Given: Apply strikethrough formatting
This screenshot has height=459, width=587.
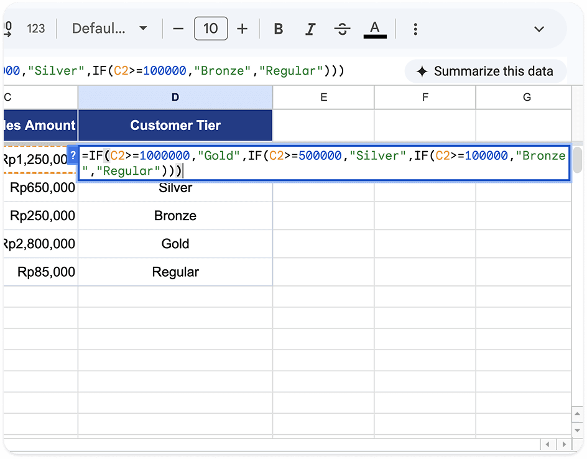Looking at the screenshot, I should (342, 29).
